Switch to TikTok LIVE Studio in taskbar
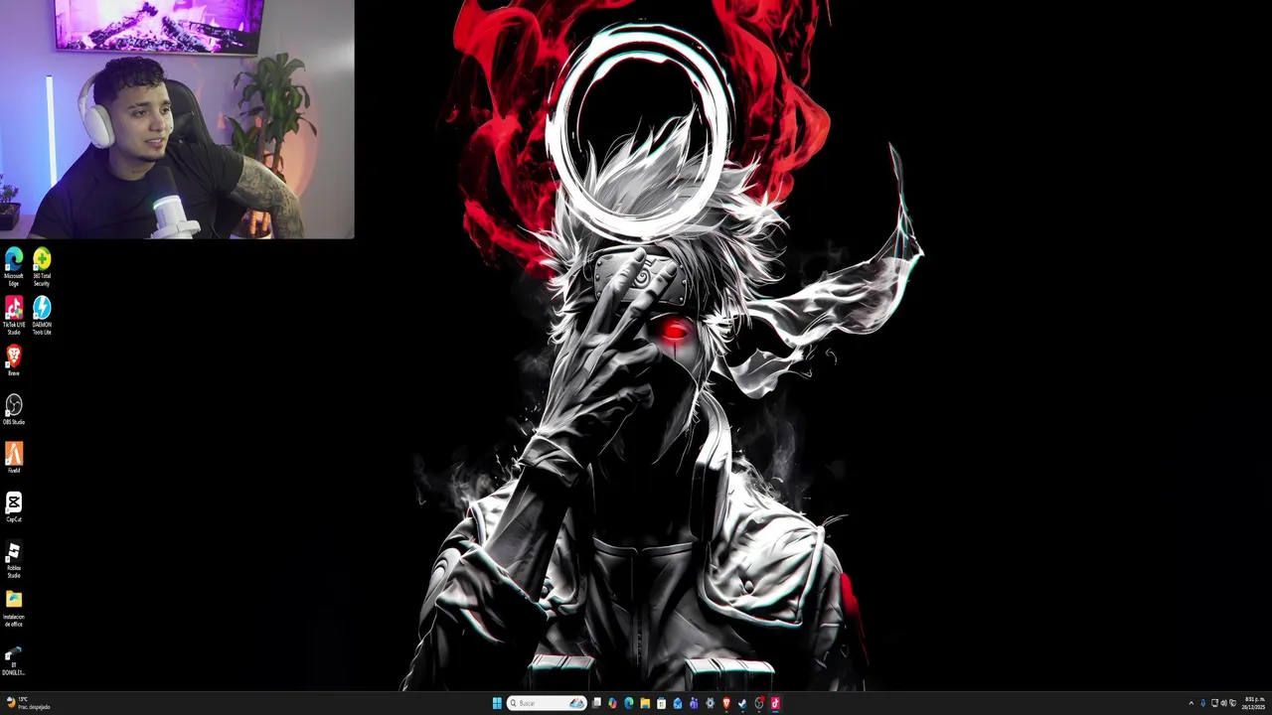Viewport: 1272px width, 715px height. pos(775,703)
